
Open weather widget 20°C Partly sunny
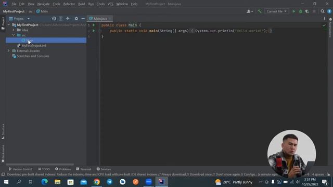(234, 182)
